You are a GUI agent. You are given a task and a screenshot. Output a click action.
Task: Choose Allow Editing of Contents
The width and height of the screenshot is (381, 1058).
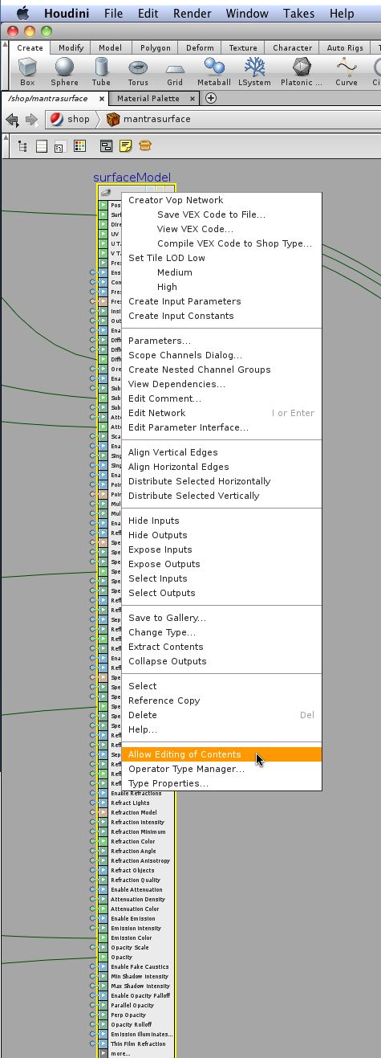coord(221,754)
